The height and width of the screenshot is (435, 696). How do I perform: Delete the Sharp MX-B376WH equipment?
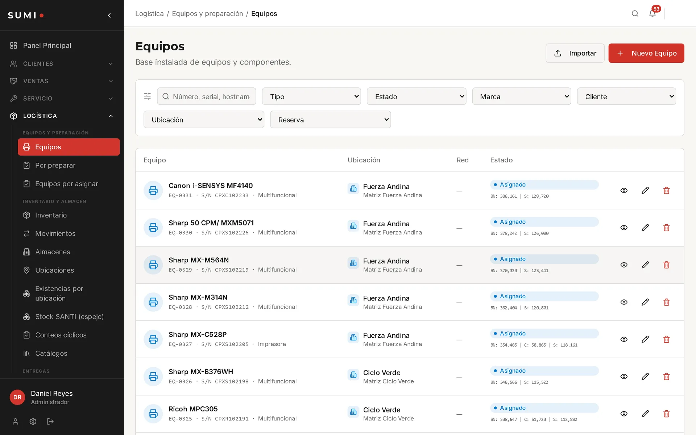click(x=666, y=377)
